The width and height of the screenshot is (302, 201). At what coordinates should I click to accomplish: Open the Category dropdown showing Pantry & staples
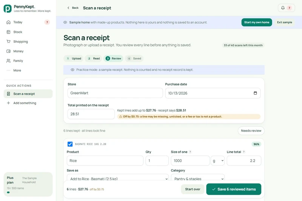coord(197,178)
